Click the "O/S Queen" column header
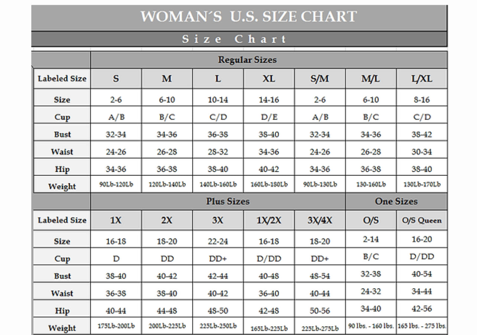This screenshot has width=477, height=335. coord(422,220)
